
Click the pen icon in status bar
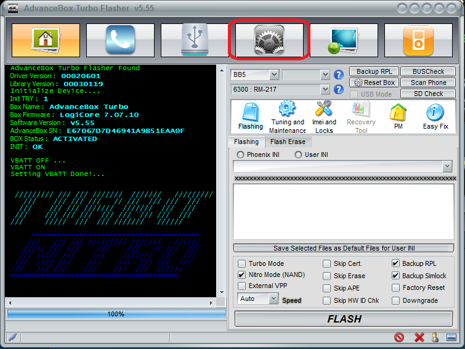tap(12, 337)
